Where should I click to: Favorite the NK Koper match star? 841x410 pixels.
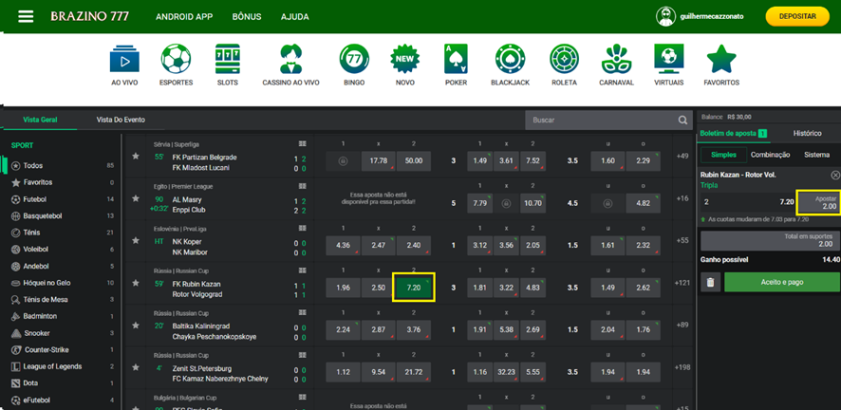[136, 241]
